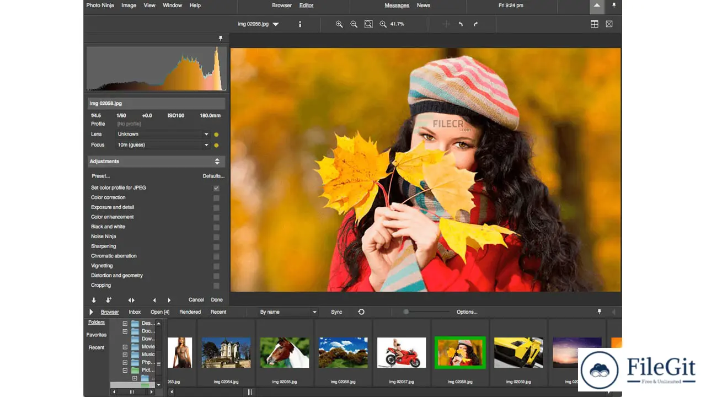Select the pan crosshair tool icon

[446, 24]
